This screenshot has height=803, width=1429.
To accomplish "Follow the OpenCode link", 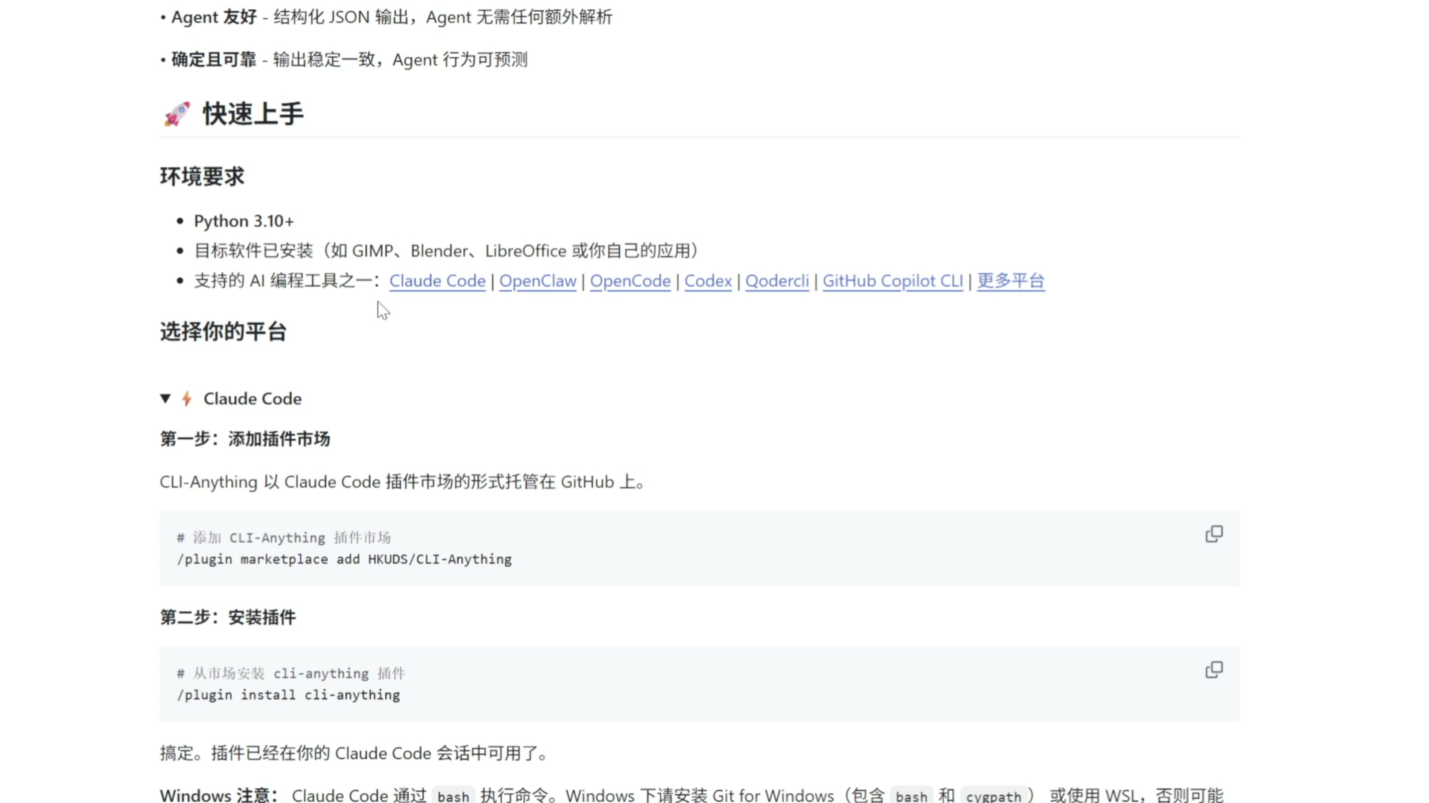I will (x=630, y=281).
